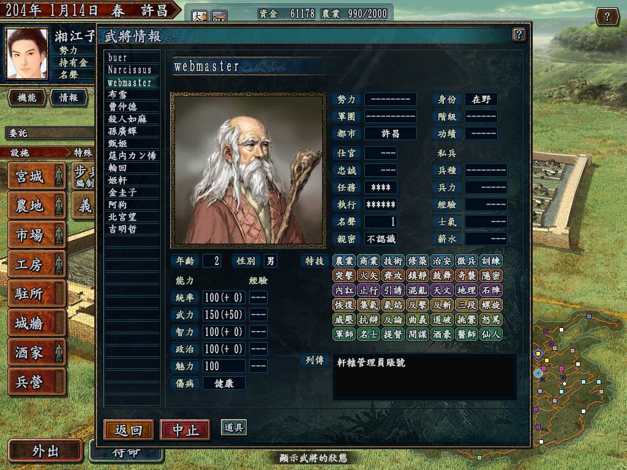The image size is (627, 470).
Task: Click the 火矢 skill icon
Action: (368, 275)
